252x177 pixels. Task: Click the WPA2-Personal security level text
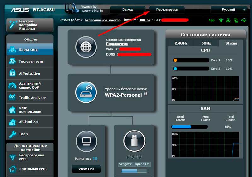123,95
